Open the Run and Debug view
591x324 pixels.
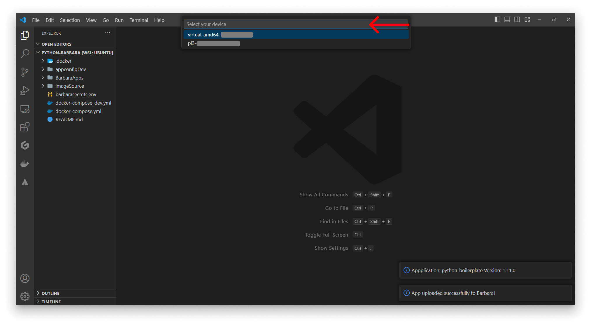[25, 90]
